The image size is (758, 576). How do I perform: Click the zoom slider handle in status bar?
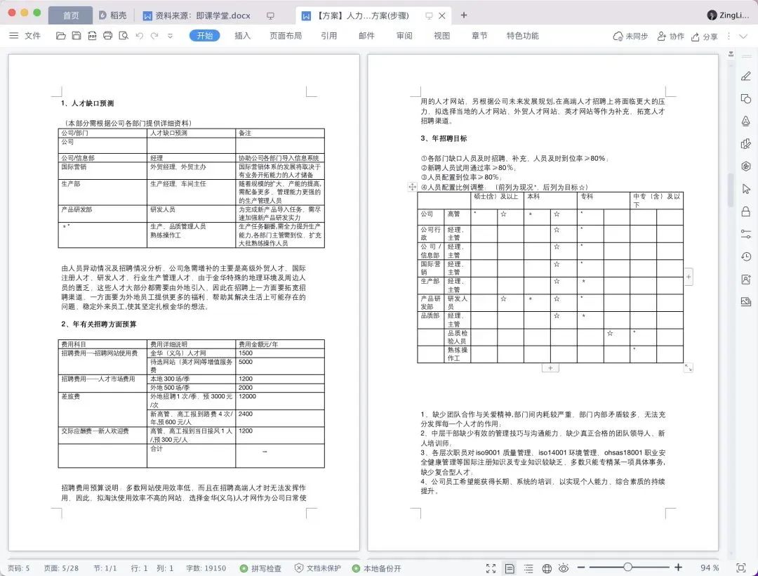tap(627, 567)
